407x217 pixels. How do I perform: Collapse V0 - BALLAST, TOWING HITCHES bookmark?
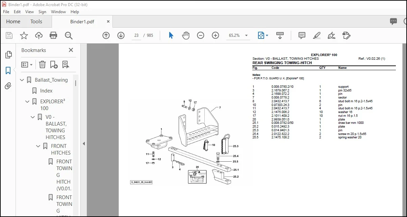[33, 117]
